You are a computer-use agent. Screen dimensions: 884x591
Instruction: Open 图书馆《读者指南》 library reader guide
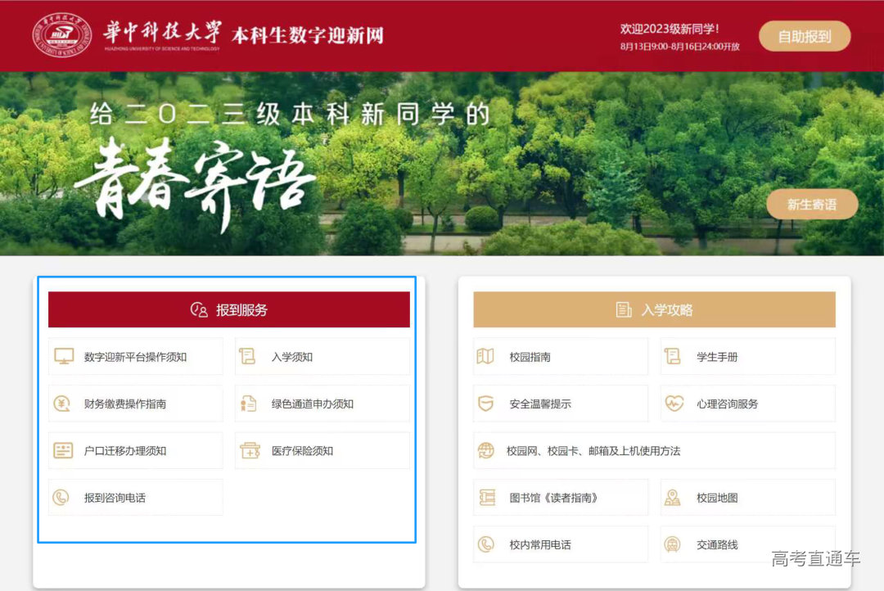click(x=560, y=497)
